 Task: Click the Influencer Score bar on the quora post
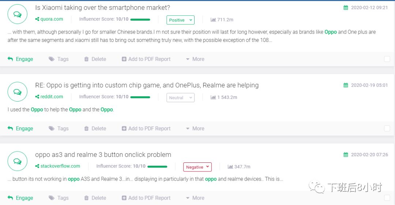[x=140, y=20]
